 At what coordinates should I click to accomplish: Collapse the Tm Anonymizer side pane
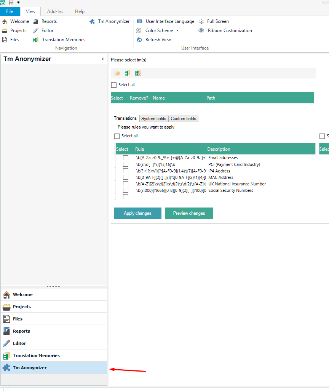click(103, 59)
